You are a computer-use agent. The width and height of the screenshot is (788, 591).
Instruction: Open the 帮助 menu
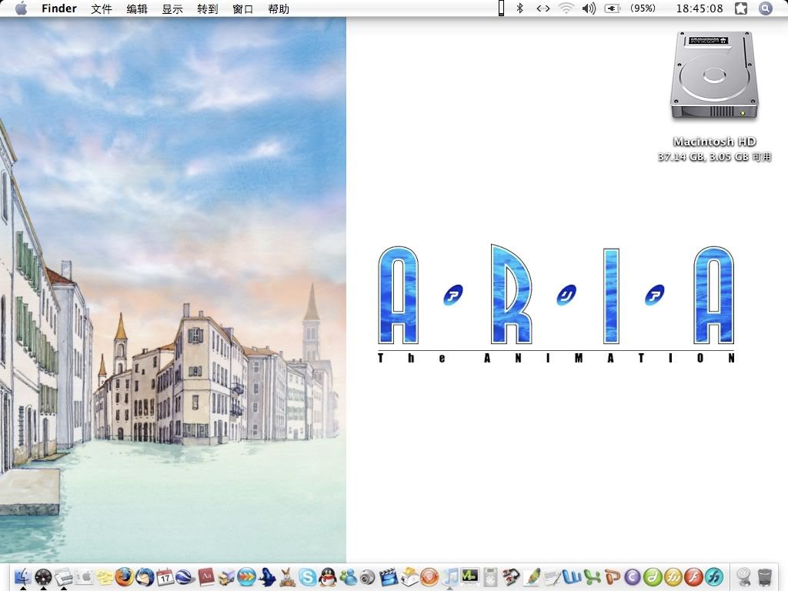pos(279,8)
